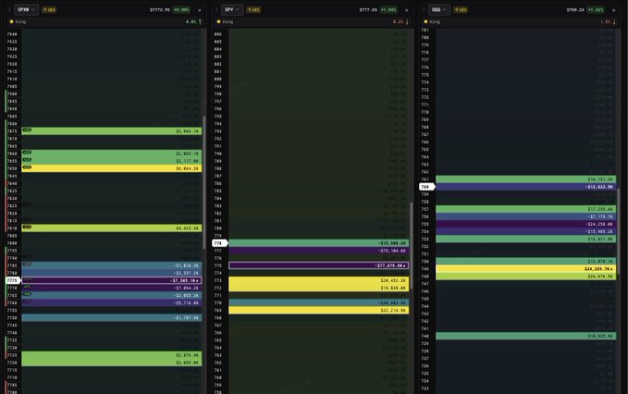Select the yellow bar at SPY strike 769
Image resolution: width=628 pixels, height=394 pixels.
pyautogui.click(x=319, y=311)
